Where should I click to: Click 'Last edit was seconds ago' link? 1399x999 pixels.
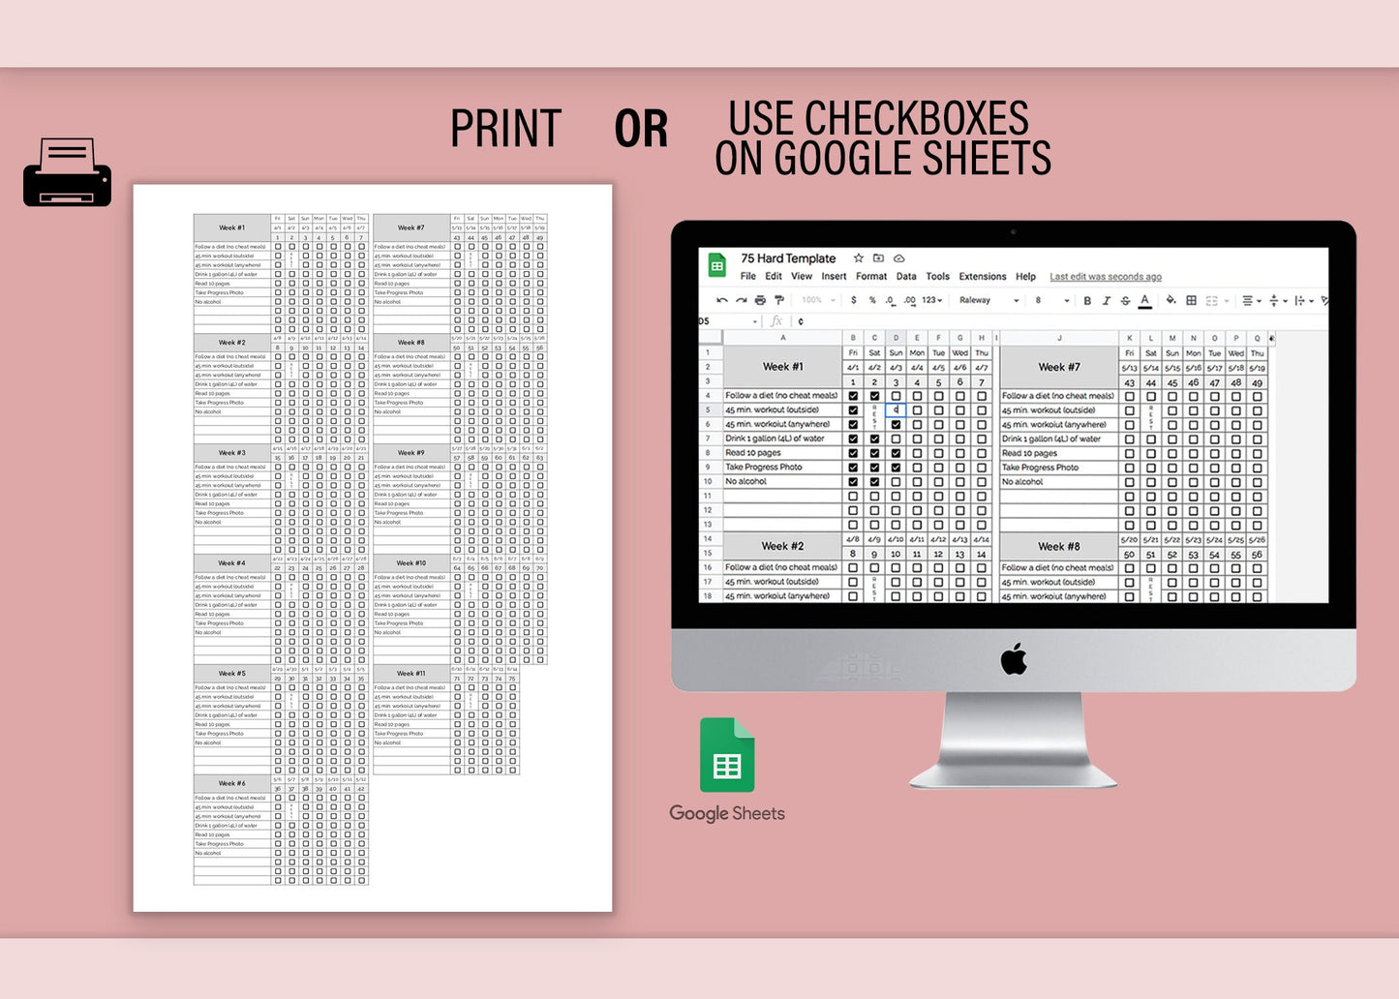tap(1105, 277)
